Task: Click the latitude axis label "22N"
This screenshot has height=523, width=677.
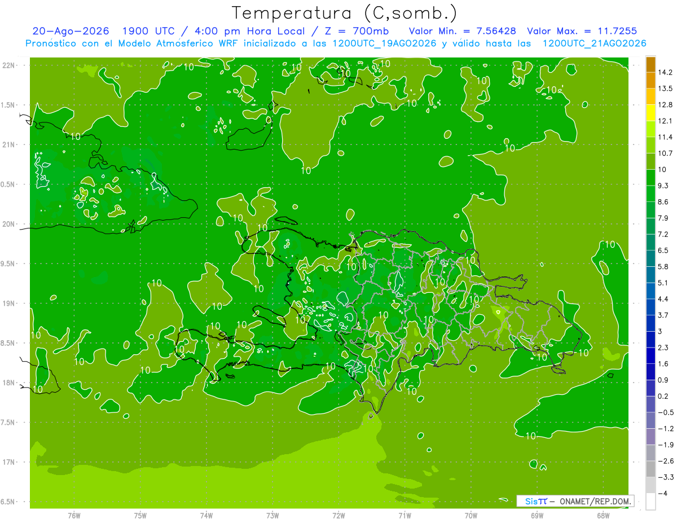Action: 8,65
